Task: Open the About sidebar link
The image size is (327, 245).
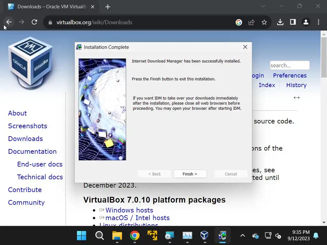Action: 18,113
